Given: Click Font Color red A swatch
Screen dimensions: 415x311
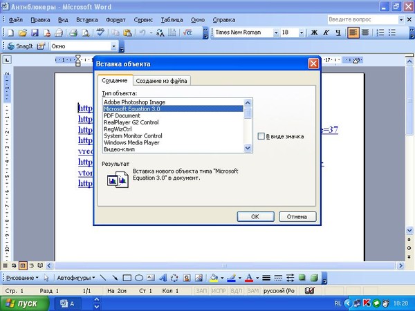Looking at the screenshot, I should click(249, 278).
